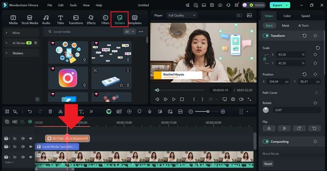This screenshot has width=327, height=171.
Task: Open the Stickers tab
Action: tap(119, 19)
